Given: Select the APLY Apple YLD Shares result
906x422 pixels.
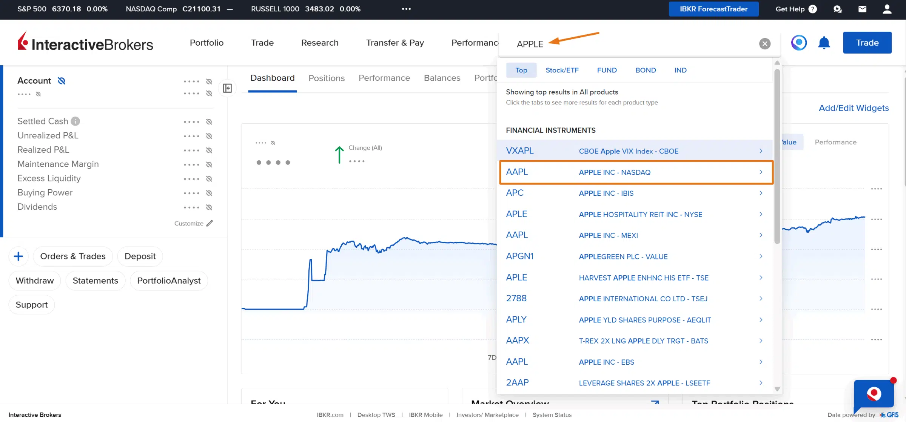Looking at the screenshot, I should click(635, 320).
